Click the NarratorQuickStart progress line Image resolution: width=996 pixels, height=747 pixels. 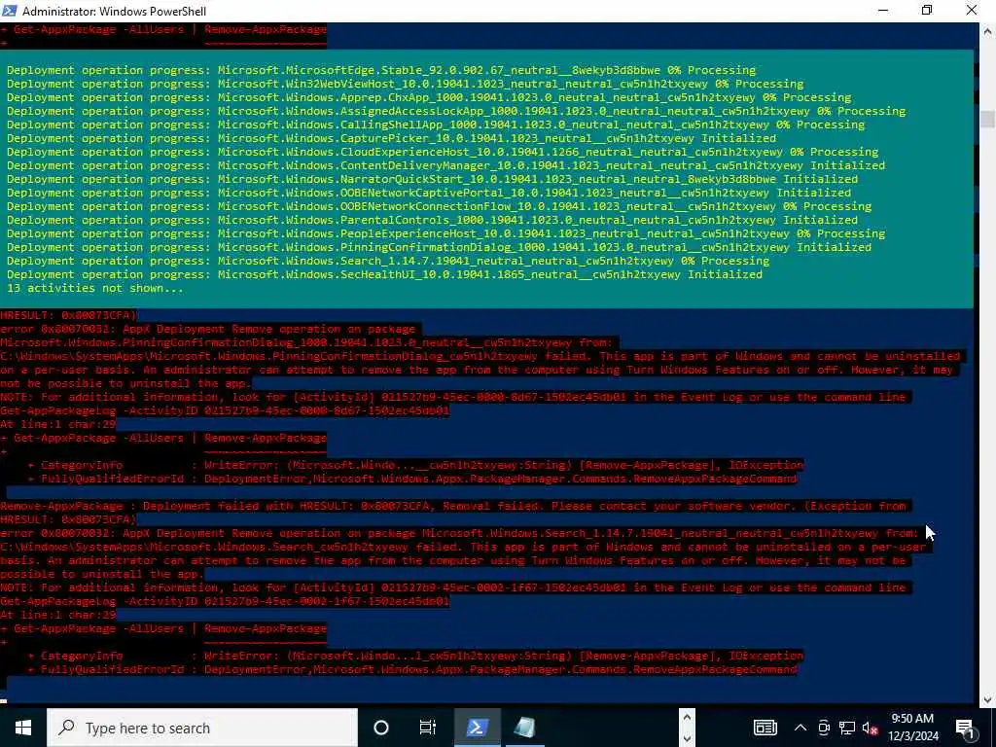point(432,179)
